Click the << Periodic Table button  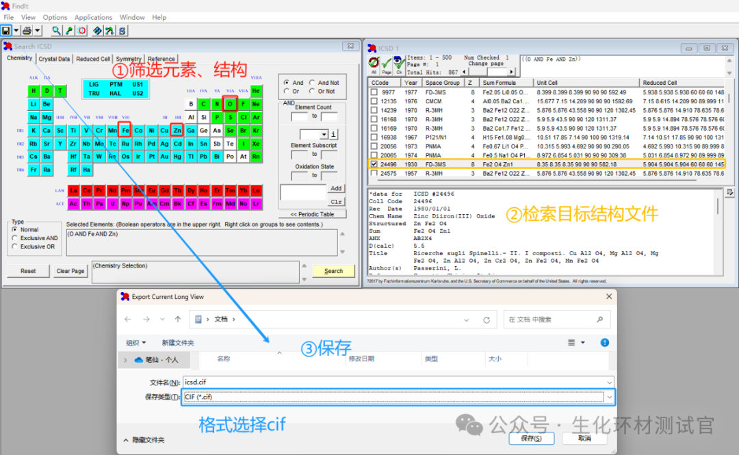(312, 214)
